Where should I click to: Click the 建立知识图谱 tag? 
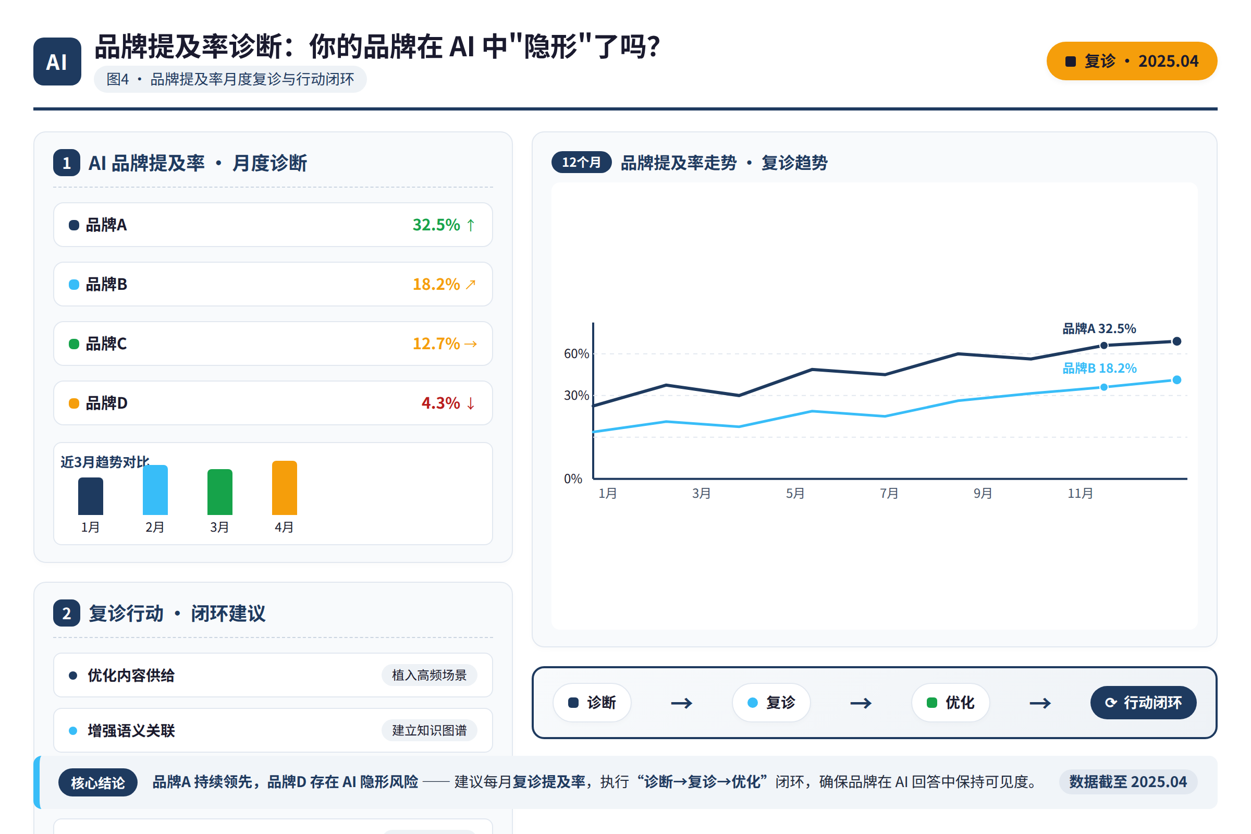pyautogui.click(x=429, y=730)
